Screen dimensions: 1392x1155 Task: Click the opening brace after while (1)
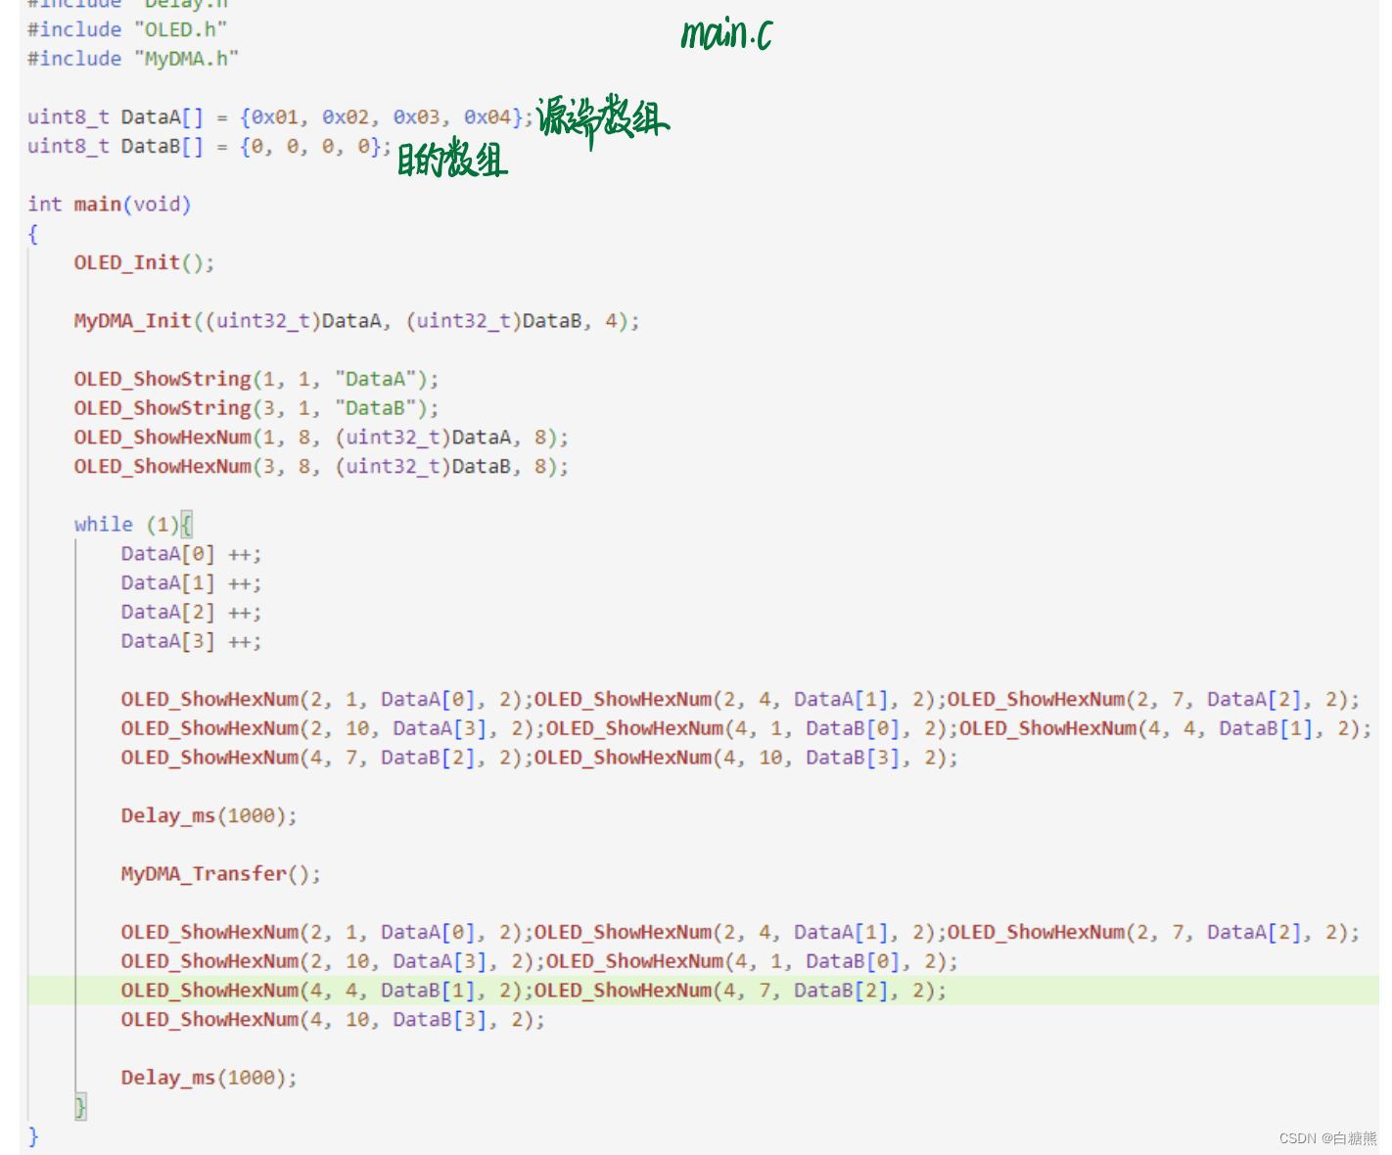187,525
